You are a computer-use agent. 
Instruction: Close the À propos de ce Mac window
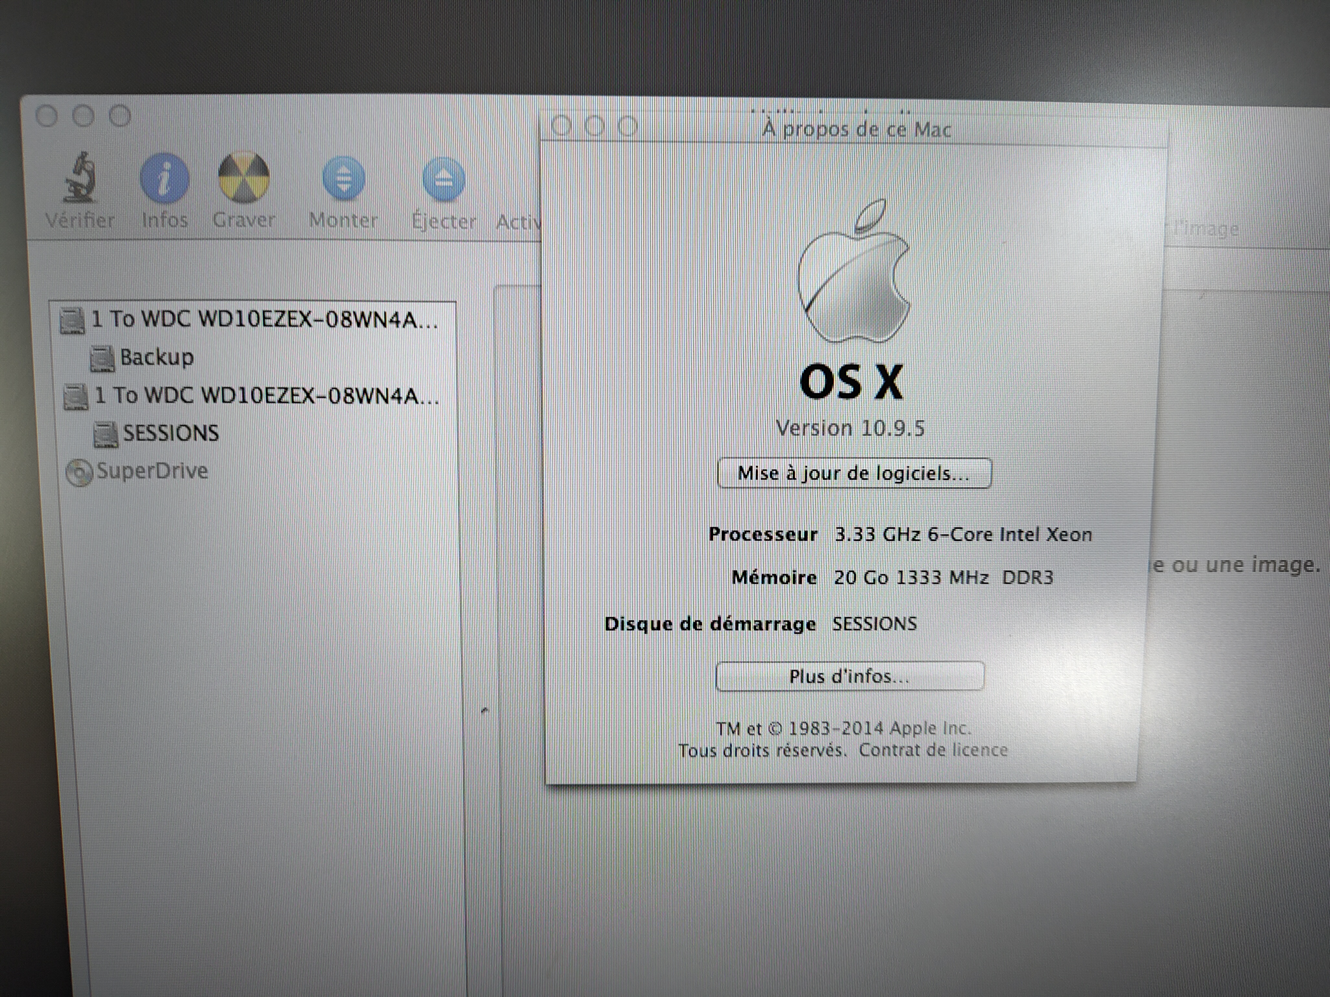point(562,126)
